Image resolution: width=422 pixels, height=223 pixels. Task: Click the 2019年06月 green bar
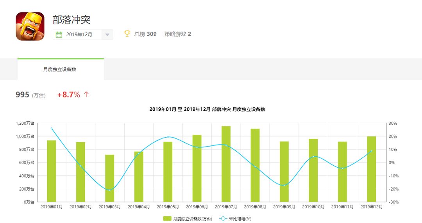pos(197,168)
